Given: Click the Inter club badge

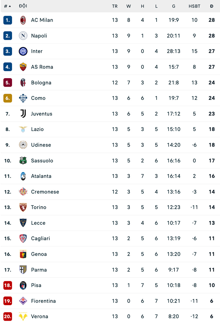Looking at the screenshot, I should pos(23,51).
